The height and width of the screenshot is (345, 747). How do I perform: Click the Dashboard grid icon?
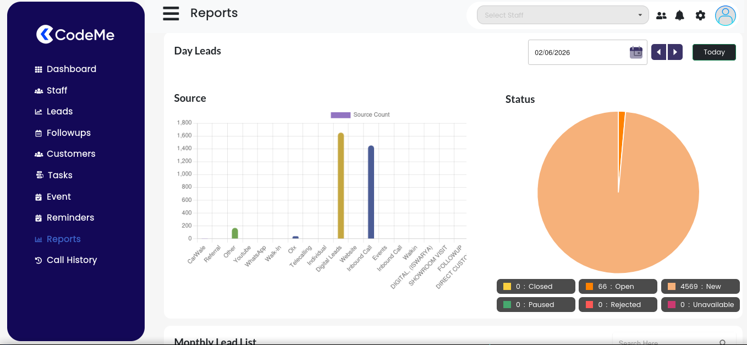[x=39, y=69]
